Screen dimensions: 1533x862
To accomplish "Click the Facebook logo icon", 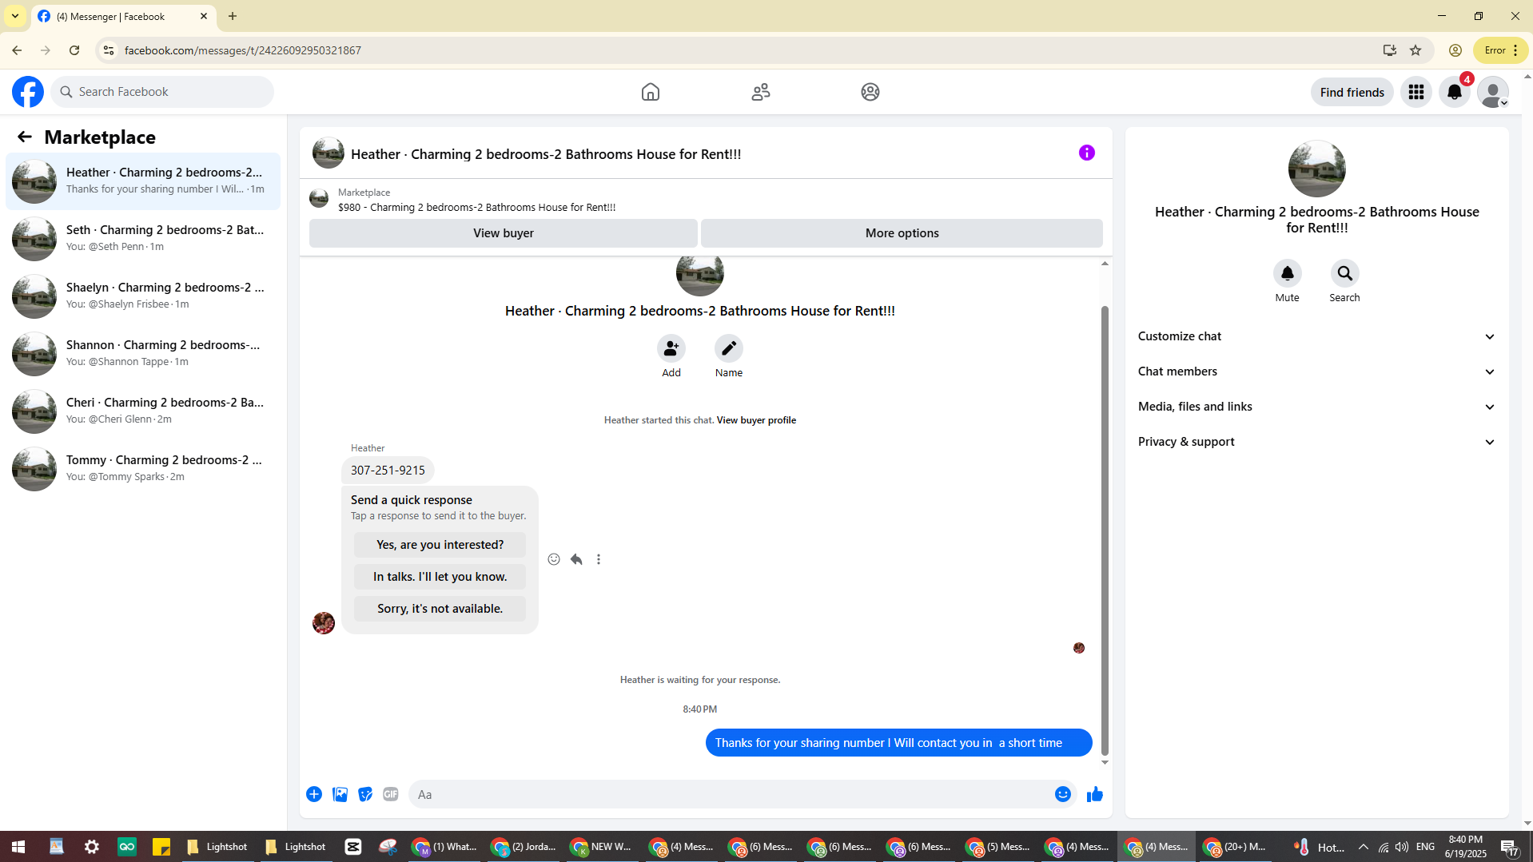I will click(x=28, y=92).
